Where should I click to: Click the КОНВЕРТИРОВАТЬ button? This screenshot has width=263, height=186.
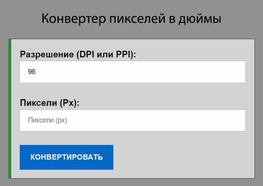click(x=67, y=157)
